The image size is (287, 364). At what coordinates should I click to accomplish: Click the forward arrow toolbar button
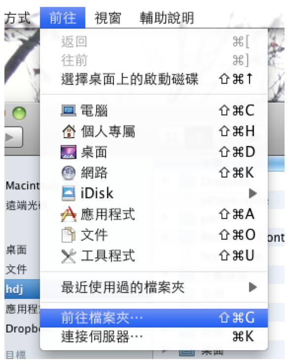[x=13, y=138]
